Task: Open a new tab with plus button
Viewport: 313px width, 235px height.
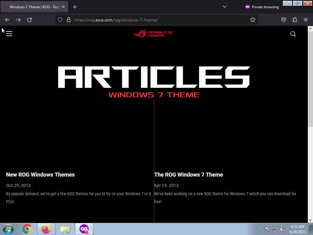Action: pyautogui.click(x=75, y=7)
